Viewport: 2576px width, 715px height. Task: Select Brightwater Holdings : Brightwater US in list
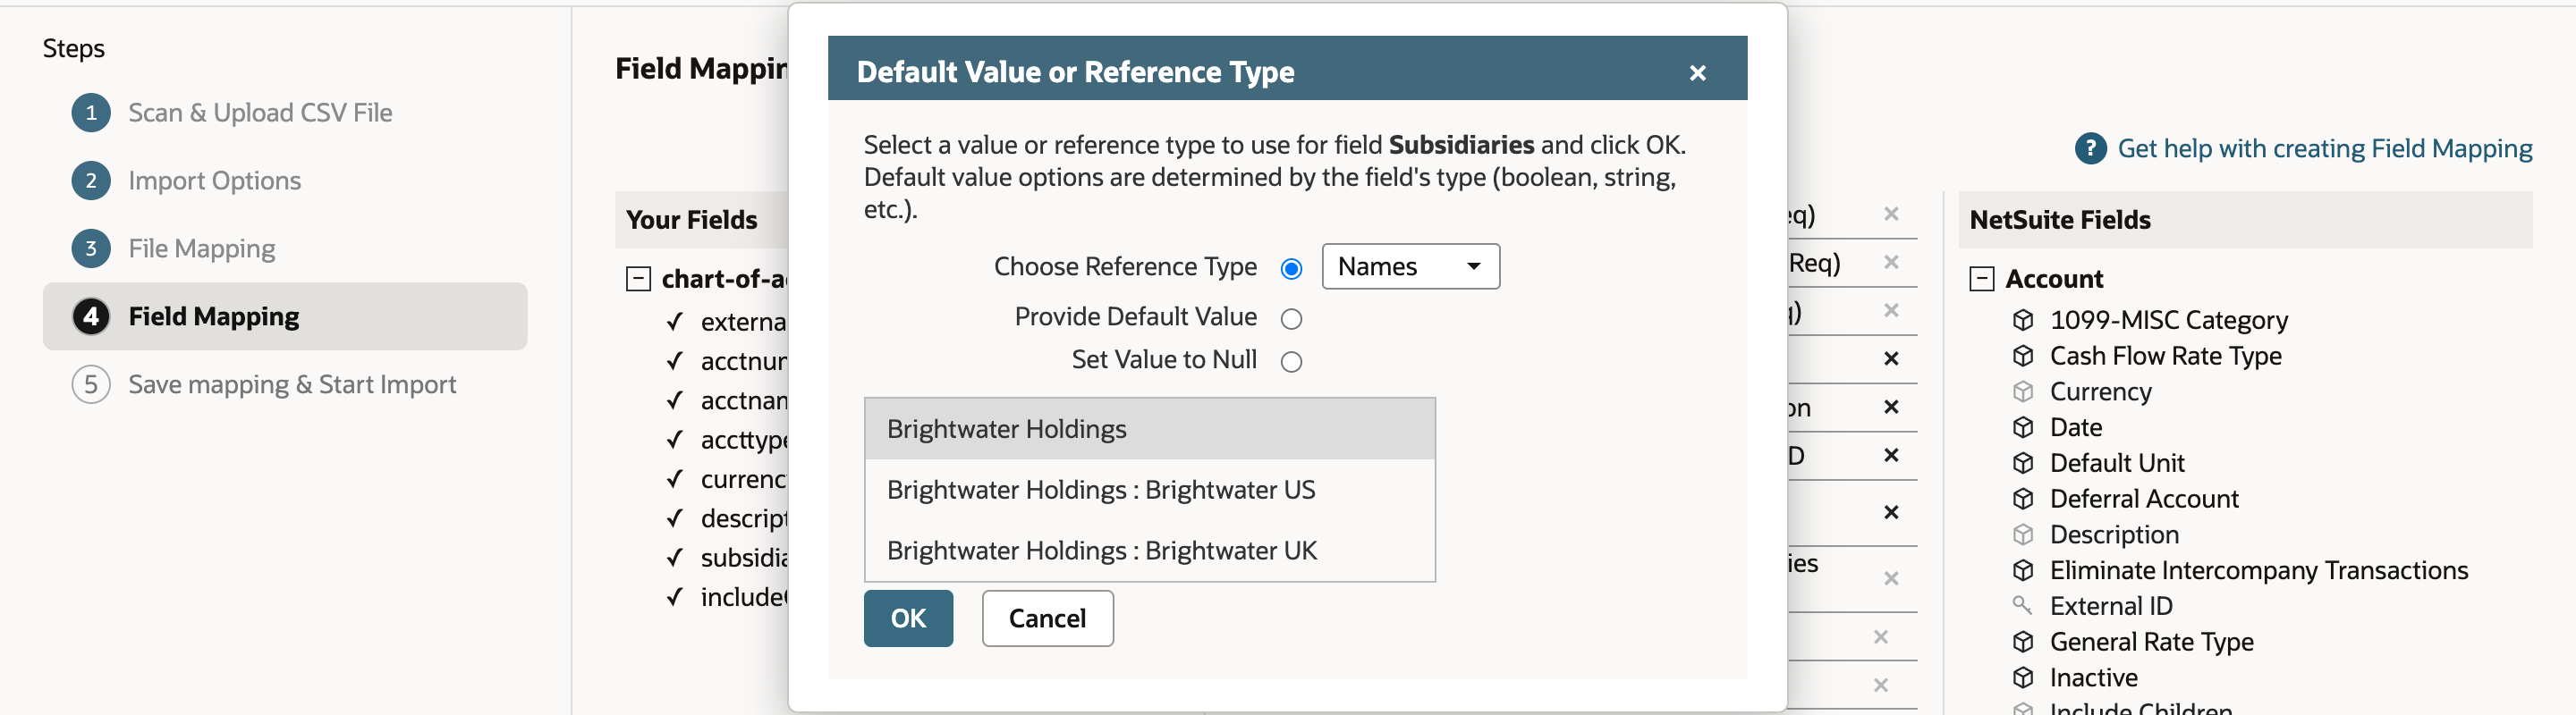point(1149,491)
